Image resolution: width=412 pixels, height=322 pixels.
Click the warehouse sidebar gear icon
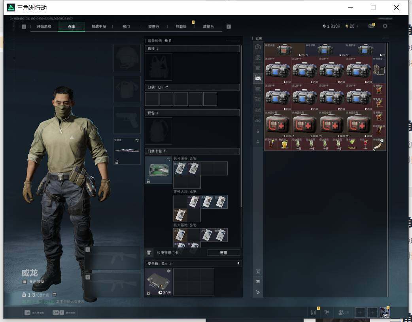pyautogui.click(x=258, y=141)
